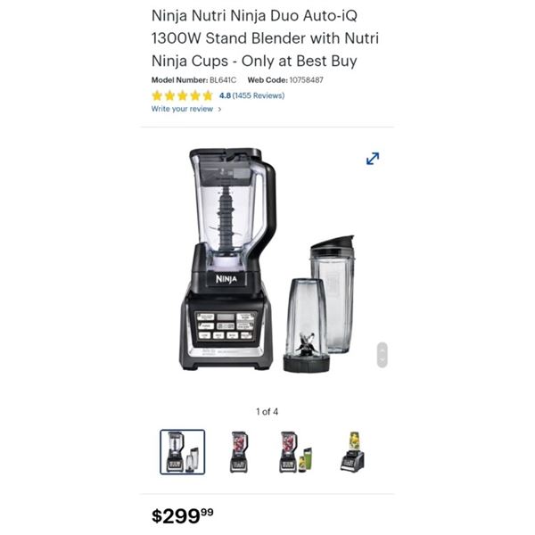The image size is (535, 535).
Task: Click the 4.8 rating score
Action: click(x=225, y=95)
